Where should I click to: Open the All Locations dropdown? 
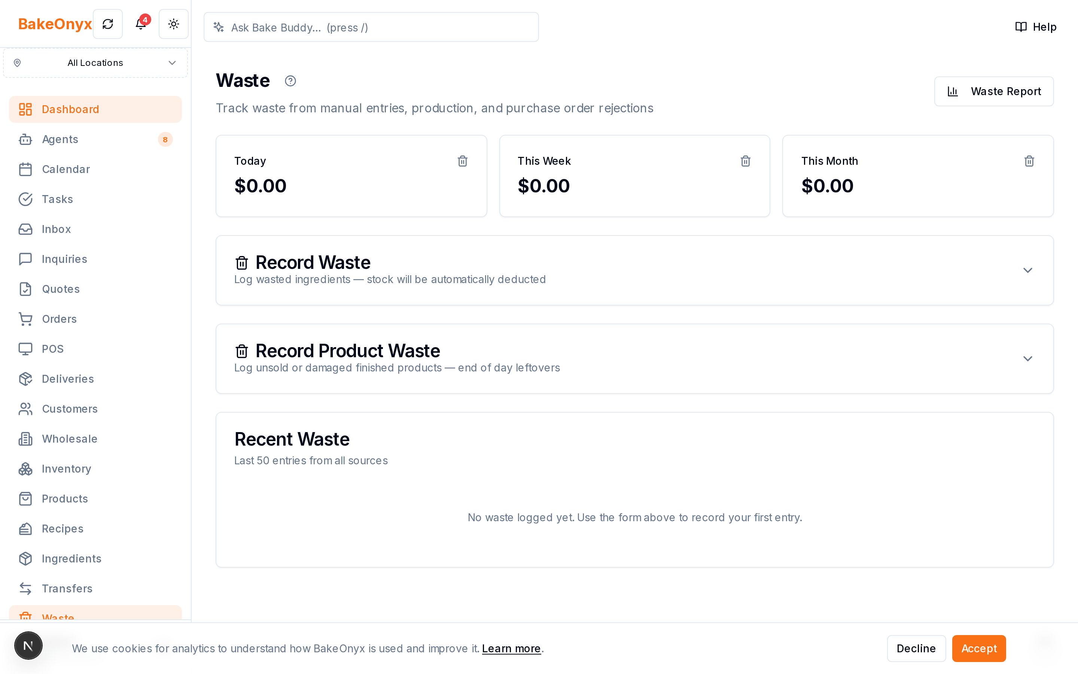point(95,63)
